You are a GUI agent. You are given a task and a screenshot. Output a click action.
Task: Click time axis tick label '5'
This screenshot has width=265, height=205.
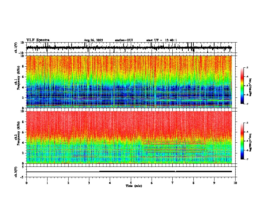click(131, 183)
